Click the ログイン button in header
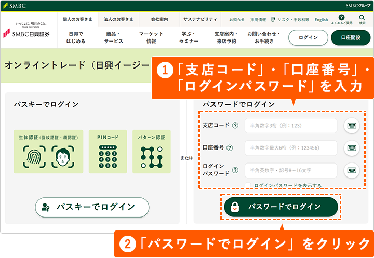The width and height of the screenshot is (374, 258). 308,37
